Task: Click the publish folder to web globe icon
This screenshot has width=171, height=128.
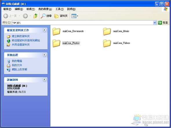Action: [x=8, y=41]
